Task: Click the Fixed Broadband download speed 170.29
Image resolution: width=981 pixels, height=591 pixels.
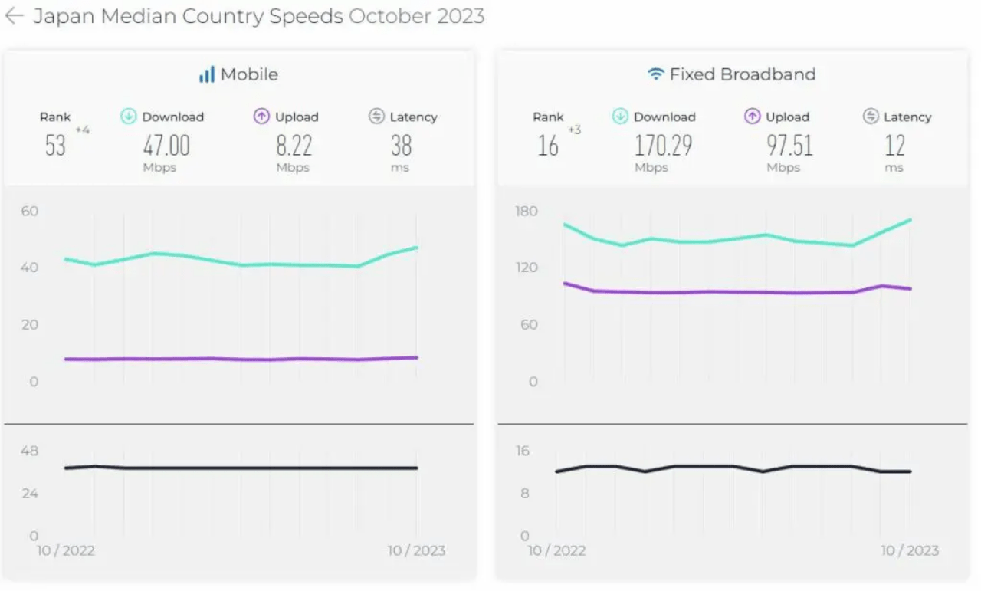Action: point(663,146)
